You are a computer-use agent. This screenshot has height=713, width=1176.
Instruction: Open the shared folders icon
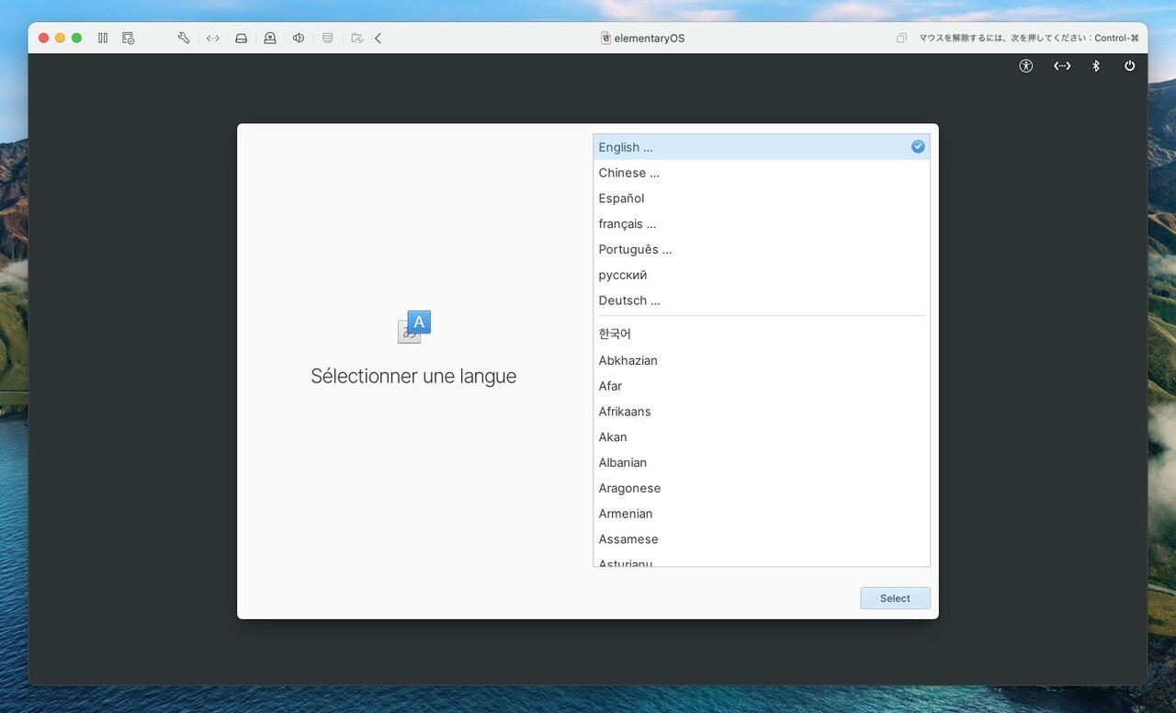pyautogui.click(x=356, y=38)
